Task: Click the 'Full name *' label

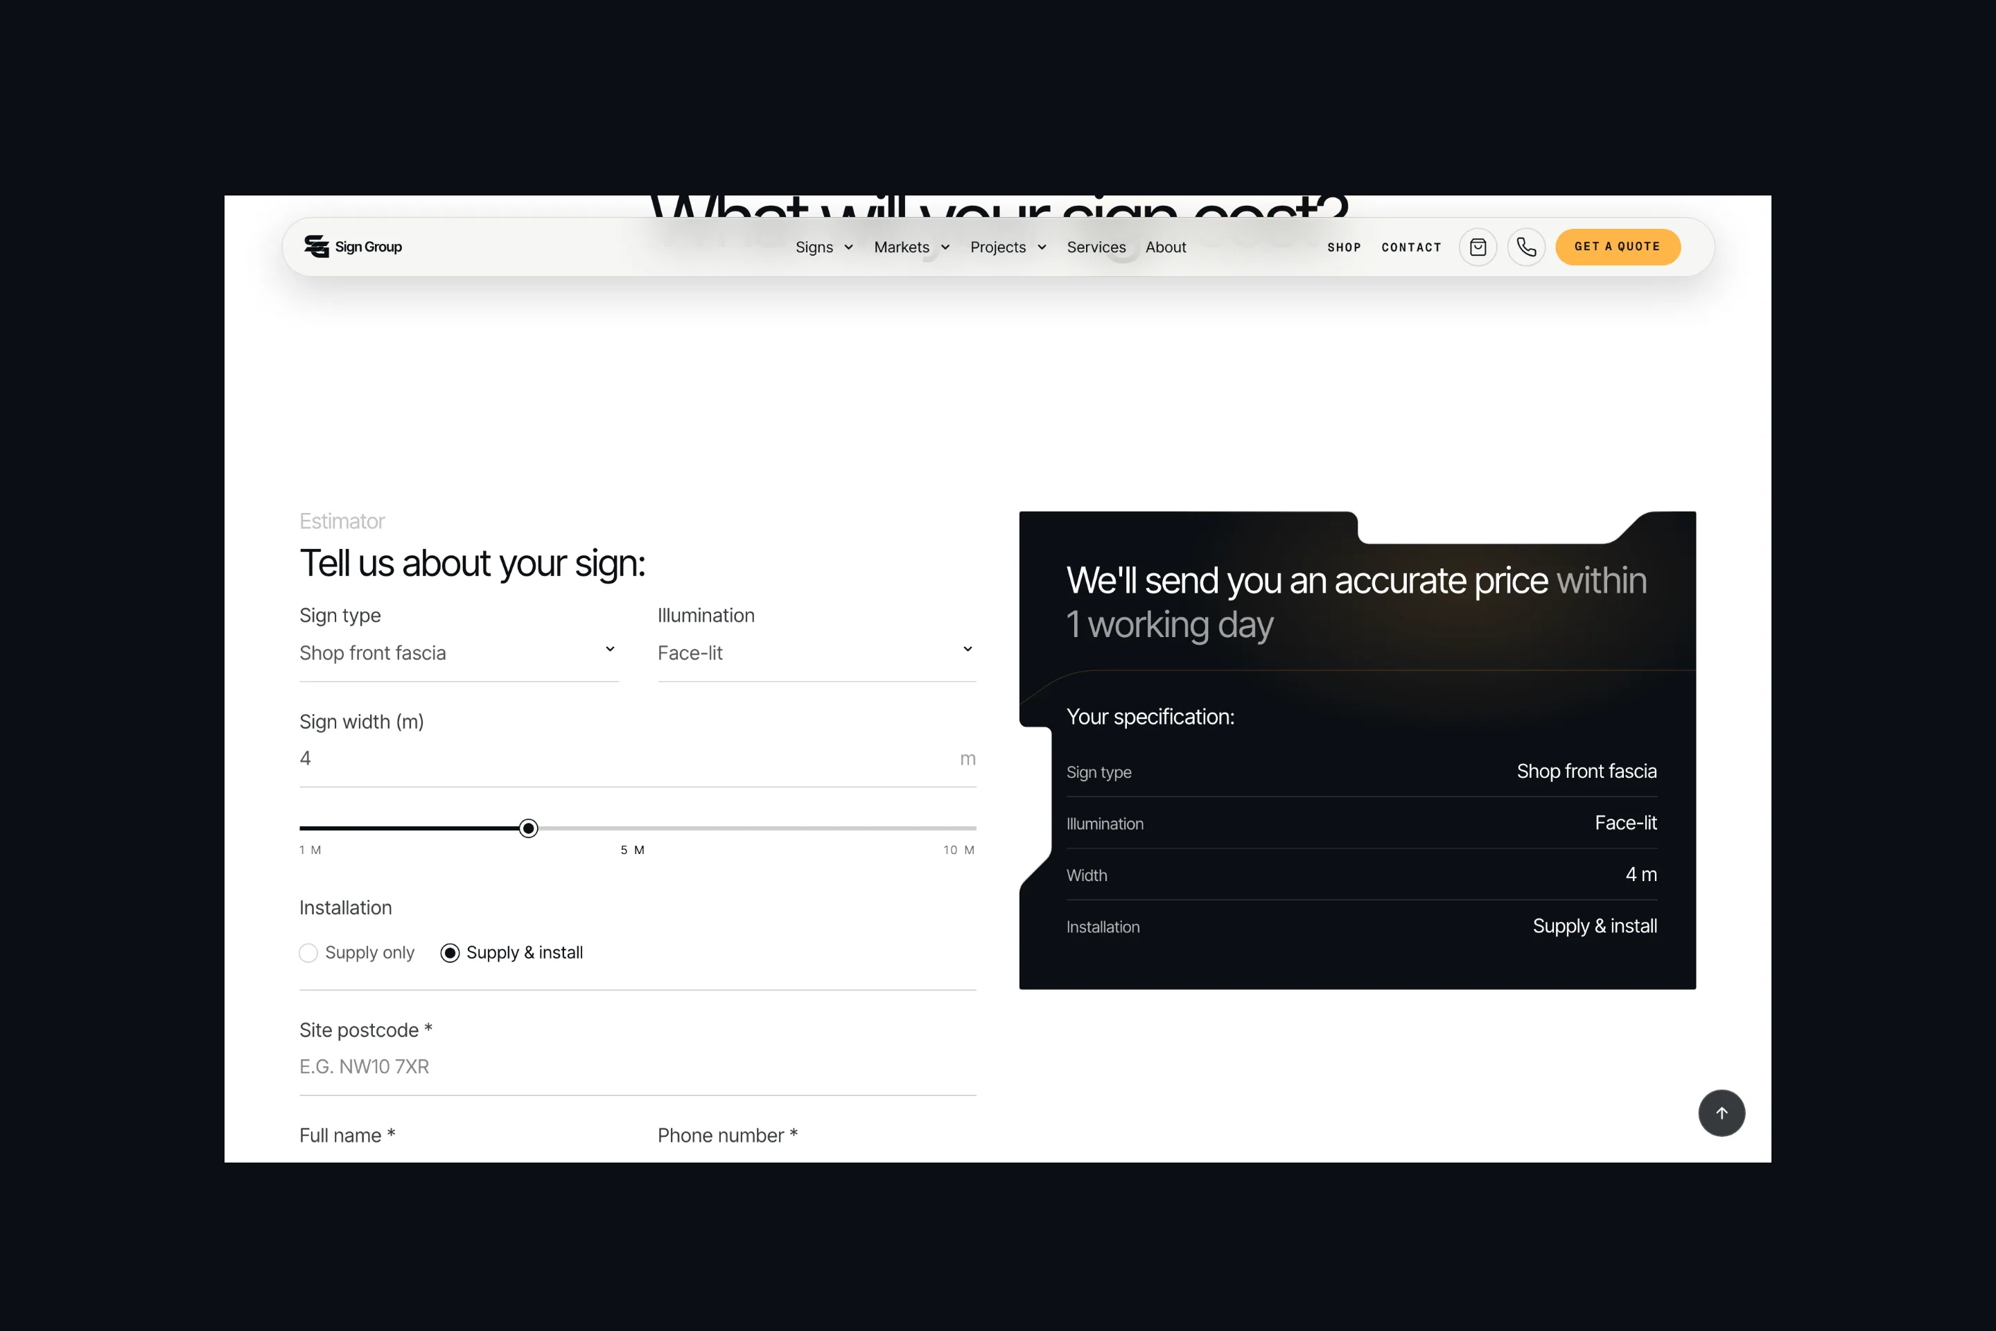Action: point(347,1136)
